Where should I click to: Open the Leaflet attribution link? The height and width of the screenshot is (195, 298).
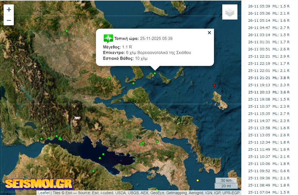[44, 193]
